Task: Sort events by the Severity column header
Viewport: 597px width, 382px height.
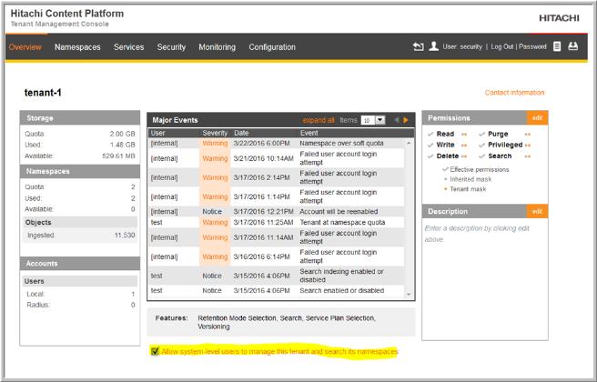Action: click(215, 133)
